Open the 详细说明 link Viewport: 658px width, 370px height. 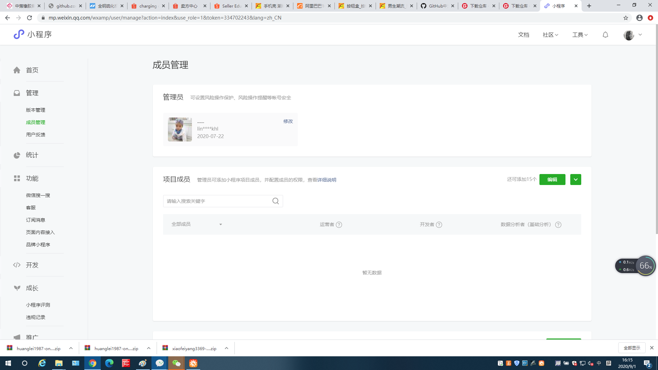tap(327, 180)
